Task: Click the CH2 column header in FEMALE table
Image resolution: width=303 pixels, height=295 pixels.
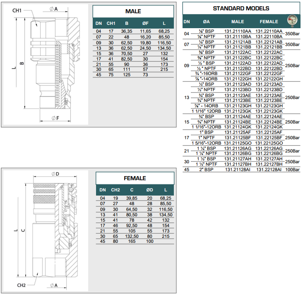Action: (x=115, y=190)
